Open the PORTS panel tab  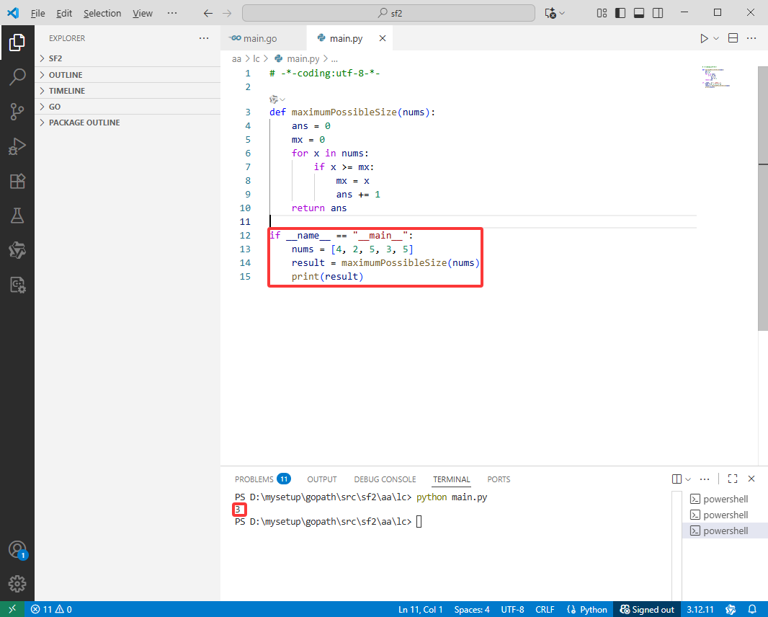(x=499, y=479)
